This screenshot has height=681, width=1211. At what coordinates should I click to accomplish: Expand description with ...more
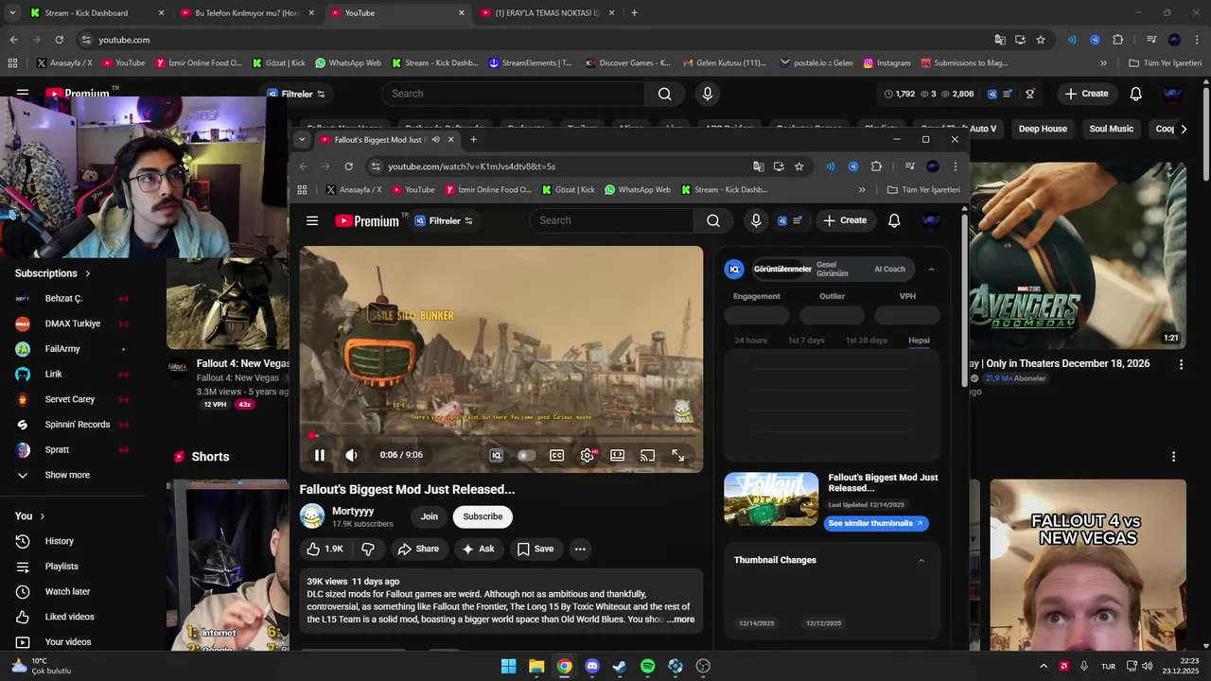(x=680, y=620)
